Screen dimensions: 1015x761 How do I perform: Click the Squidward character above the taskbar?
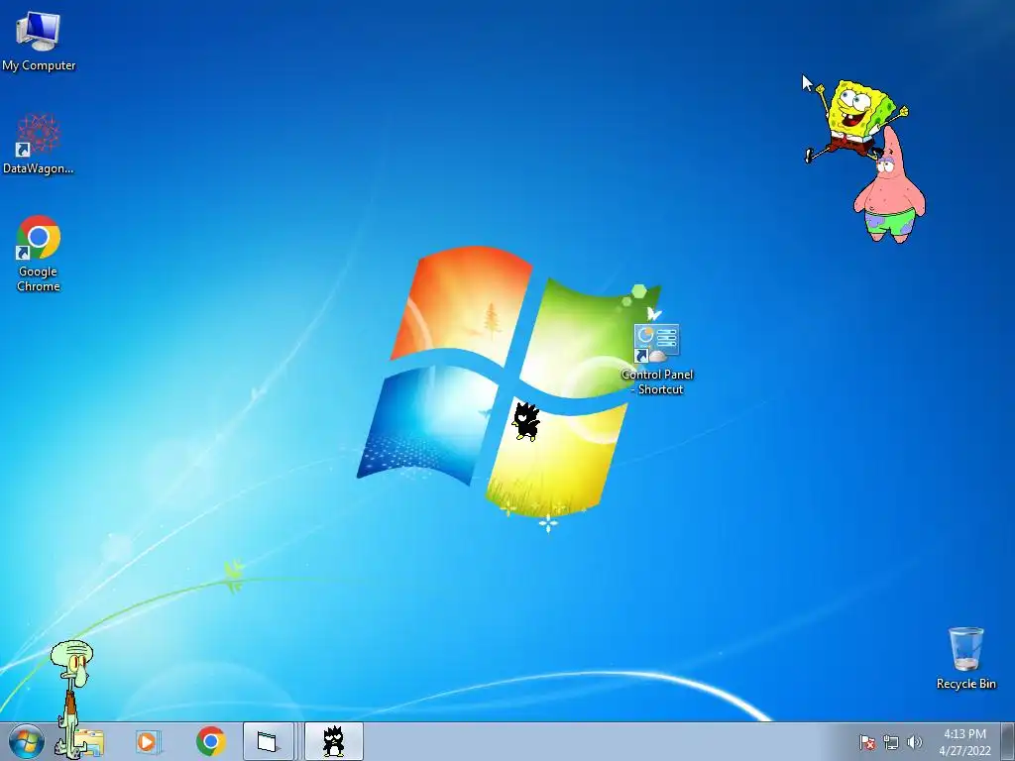pyautogui.click(x=71, y=698)
